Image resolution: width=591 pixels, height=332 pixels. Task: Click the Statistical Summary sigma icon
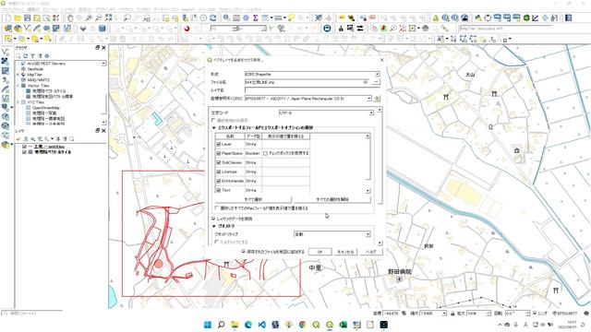point(255,18)
